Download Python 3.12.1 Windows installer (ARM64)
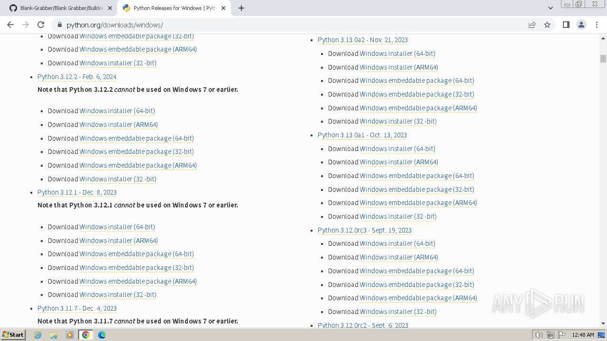607x341 pixels. pos(119,241)
